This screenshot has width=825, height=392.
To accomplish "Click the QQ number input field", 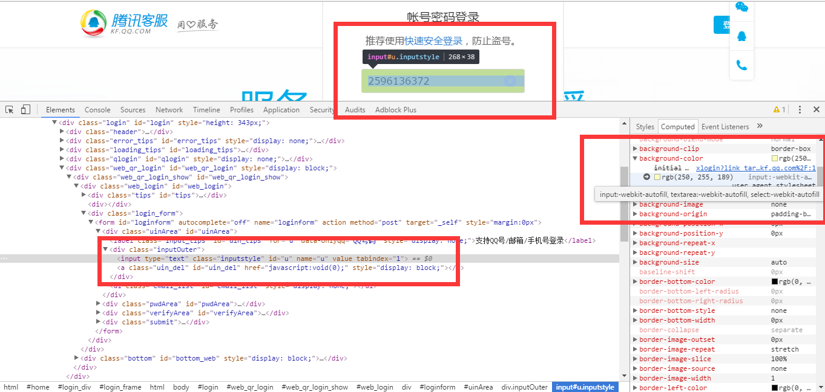I will coord(436,81).
